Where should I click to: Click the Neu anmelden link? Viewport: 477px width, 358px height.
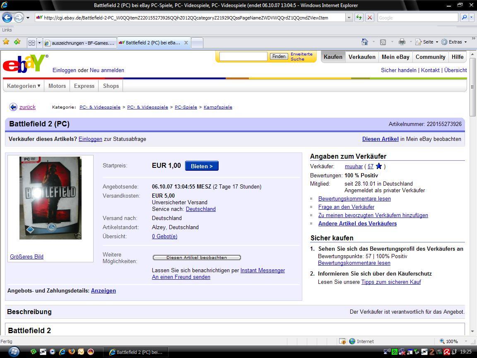pos(107,70)
